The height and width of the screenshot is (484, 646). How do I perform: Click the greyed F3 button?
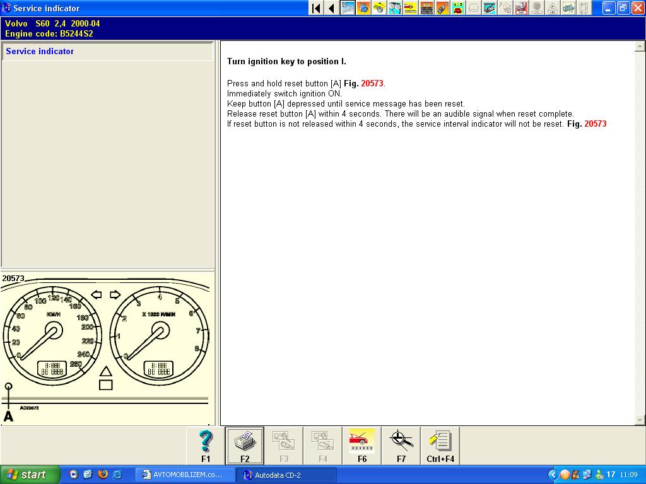pos(284,446)
